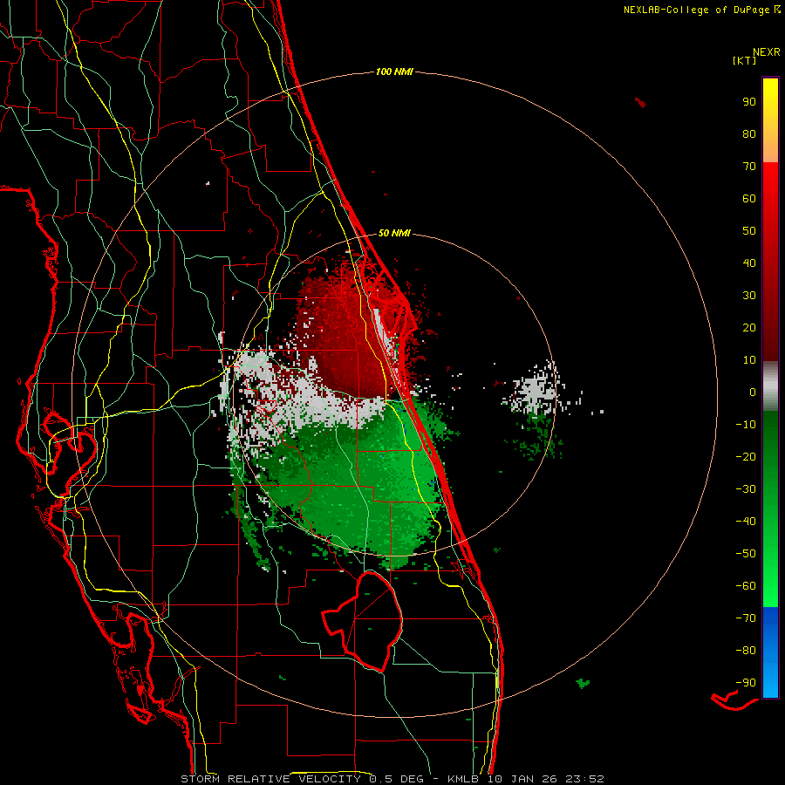Click the 50 NMI range ring label
The width and height of the screenshot is (785, 785).
pyautogui.click(x=394, y=233)
